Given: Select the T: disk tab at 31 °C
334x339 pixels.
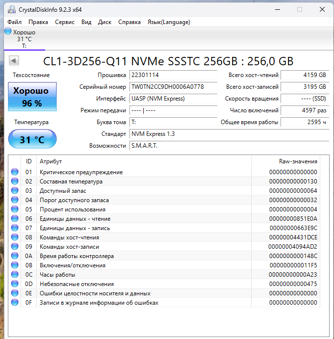Looking at the screenshot, I should tap(25, 39).
